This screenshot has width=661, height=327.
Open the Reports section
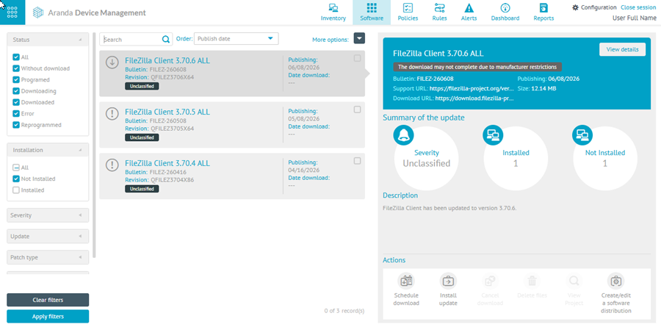tap(543, 12)
